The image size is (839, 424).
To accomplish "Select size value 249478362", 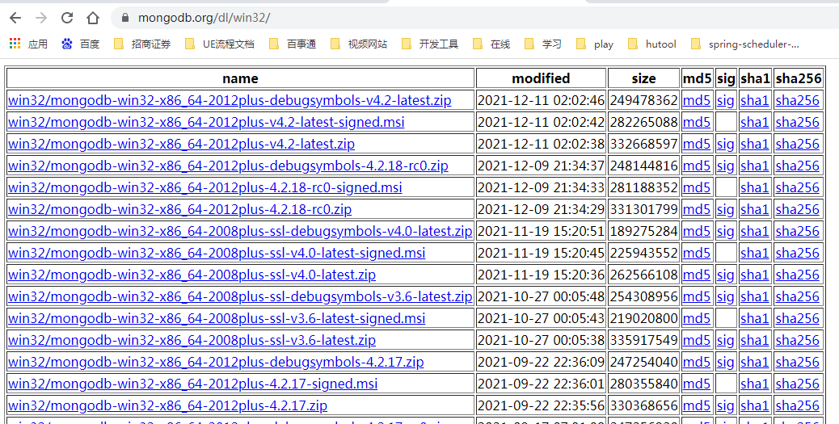I will tap(643, 100).
